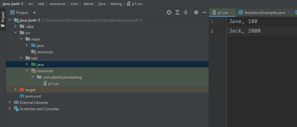This screenshot has height=127, width=297.
Task: Select the test resources folder icon
Action: [x=33, y=71]
